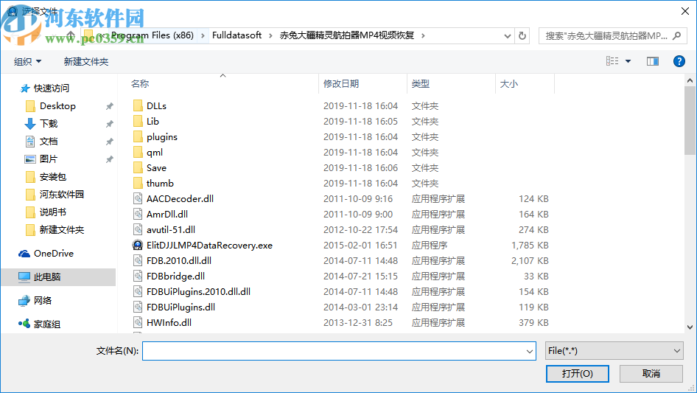Screen dimensions: 697x393
Task: Select FDBbridge.dll file icon
Action: click(138, 277)
